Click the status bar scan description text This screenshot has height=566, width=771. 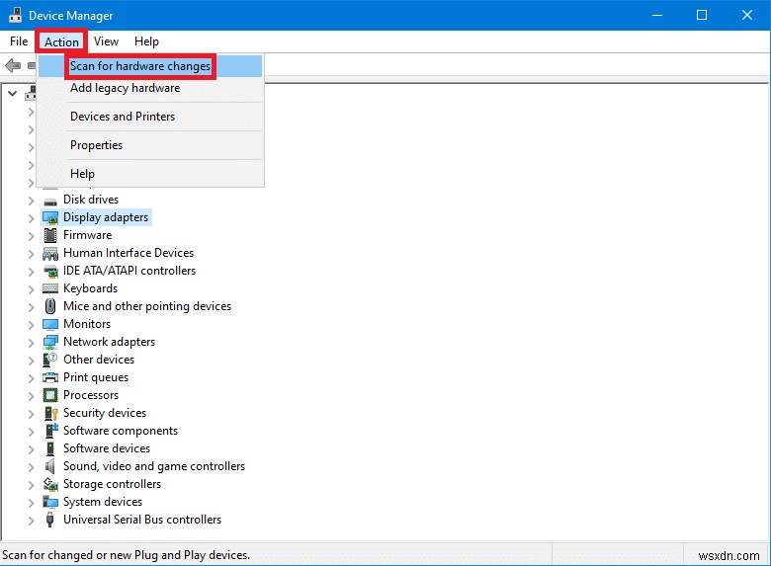pyautogui.click(x=126, y=555)
